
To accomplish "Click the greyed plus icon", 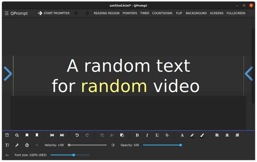I will (37, 145).
